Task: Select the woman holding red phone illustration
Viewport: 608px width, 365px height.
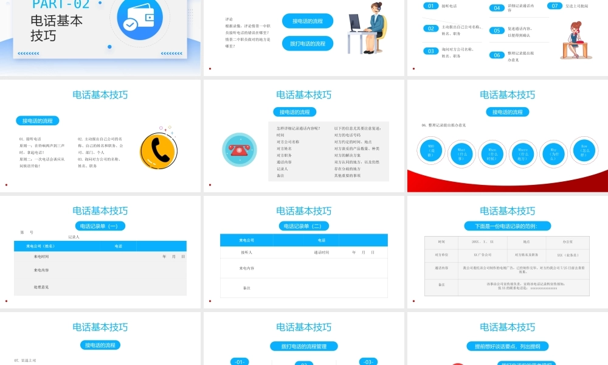Action: [576, 40]
